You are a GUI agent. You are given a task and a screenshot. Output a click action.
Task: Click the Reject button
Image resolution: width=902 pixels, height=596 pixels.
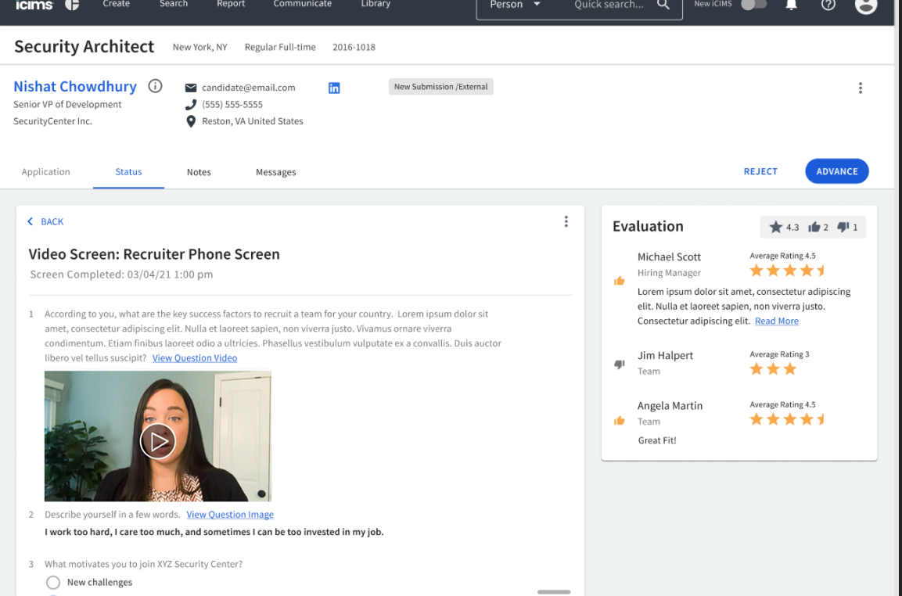(760, 171)
